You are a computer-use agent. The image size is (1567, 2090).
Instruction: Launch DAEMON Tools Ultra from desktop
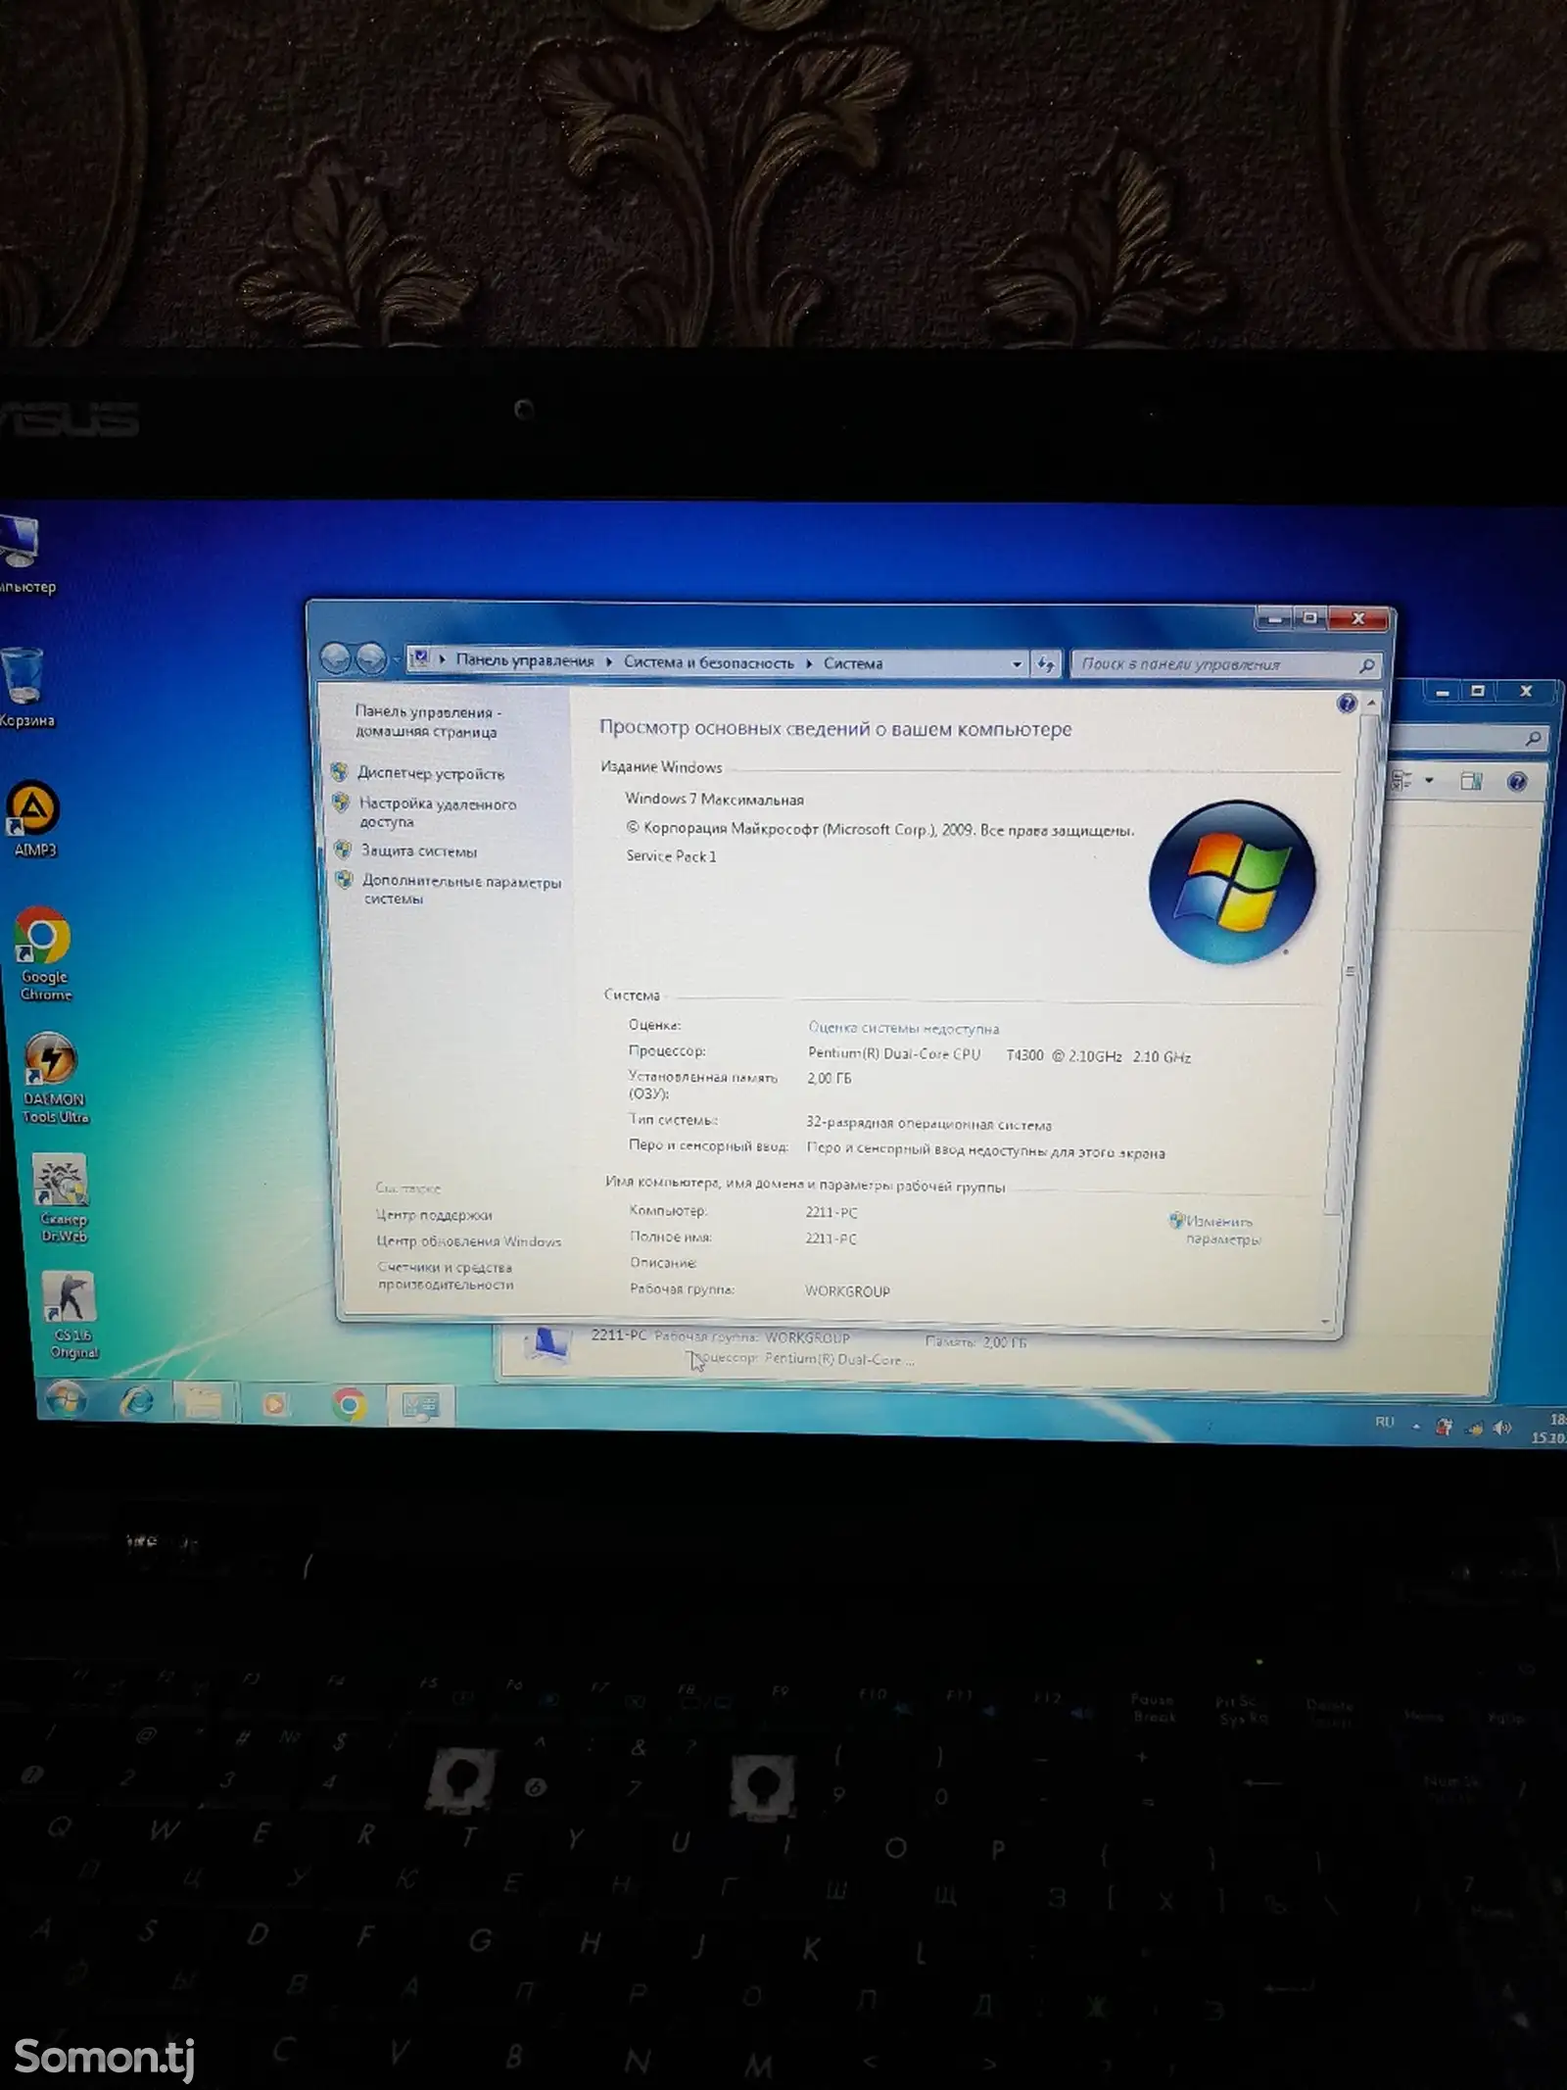click(53, 1076)
